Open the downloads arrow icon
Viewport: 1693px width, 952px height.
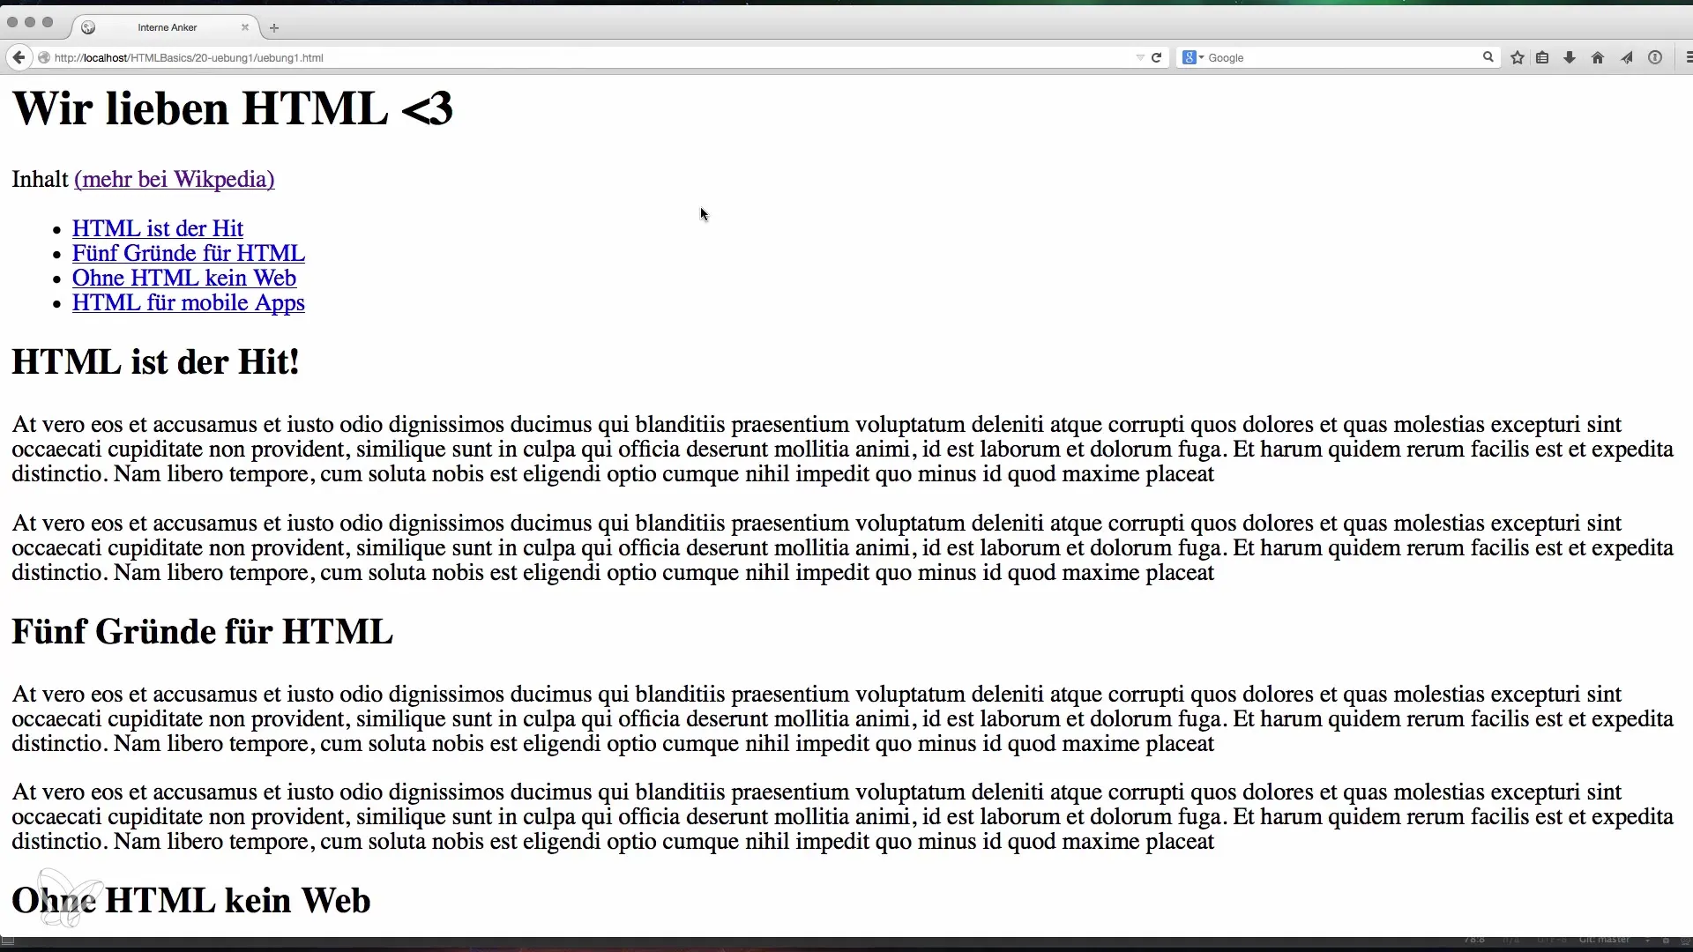(1570, 57)
